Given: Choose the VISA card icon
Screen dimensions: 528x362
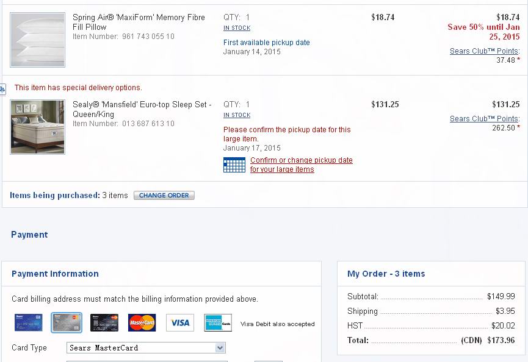Looking at the screenshot, I should 180,322.
